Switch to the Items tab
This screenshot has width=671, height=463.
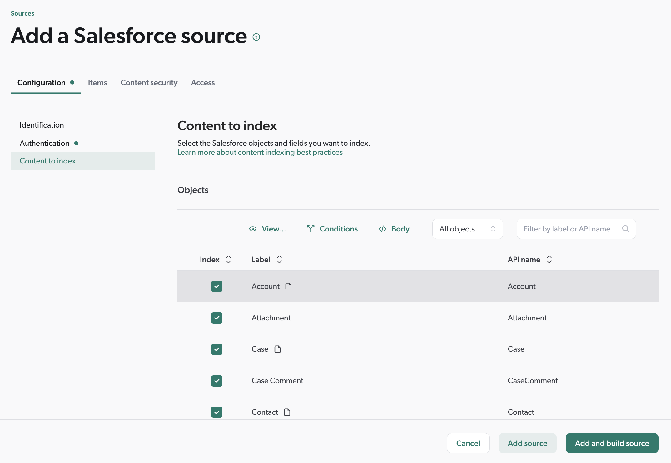coord(97,82)
